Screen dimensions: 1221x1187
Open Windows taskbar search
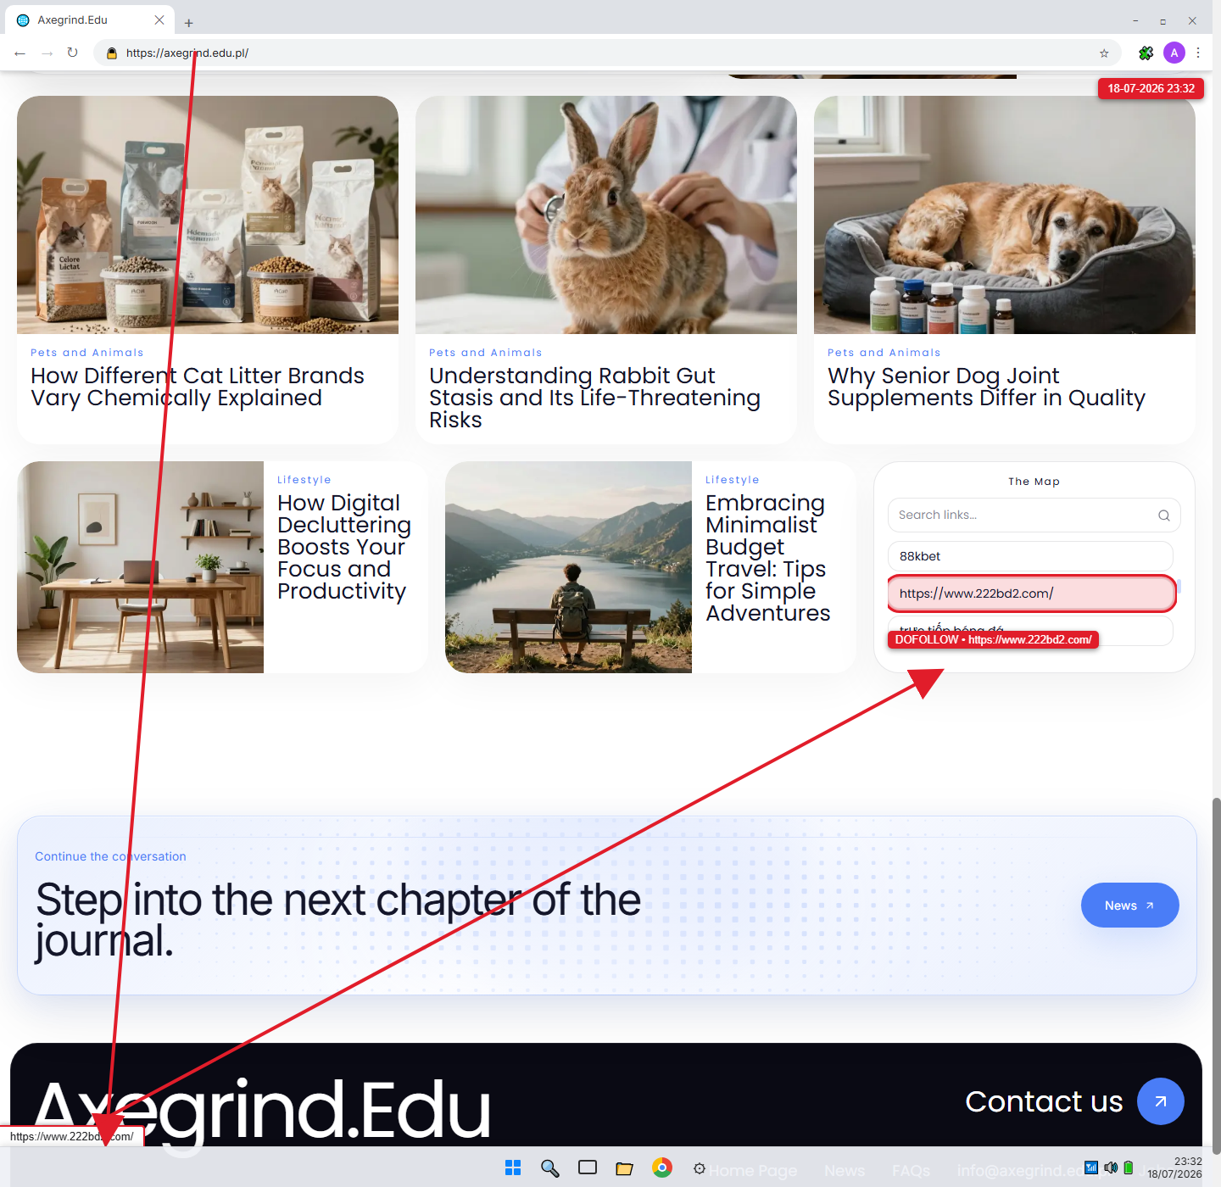click(x=550, y=1168)
